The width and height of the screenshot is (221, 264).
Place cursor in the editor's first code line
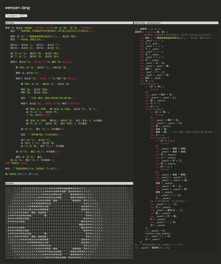49,28
